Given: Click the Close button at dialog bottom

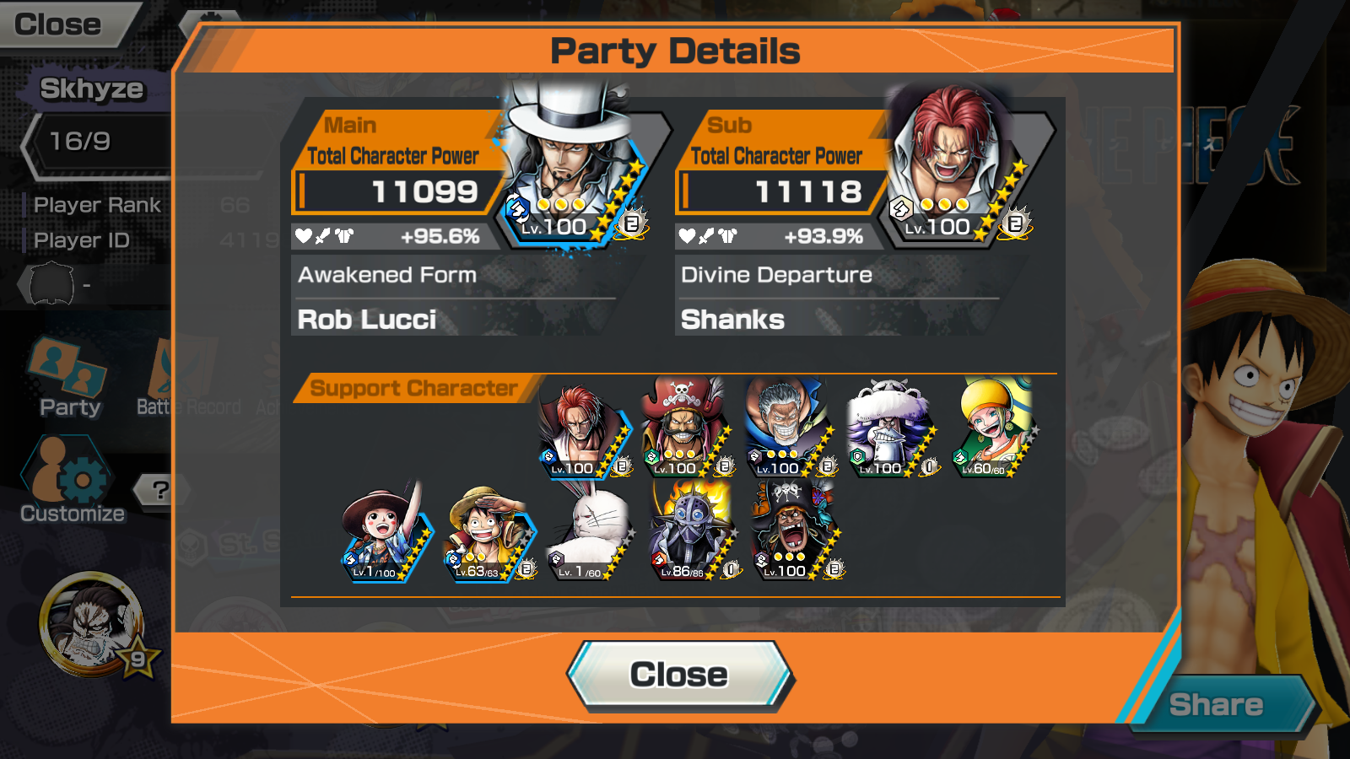Looking at the screenshot, I should [x=680, y=675].
